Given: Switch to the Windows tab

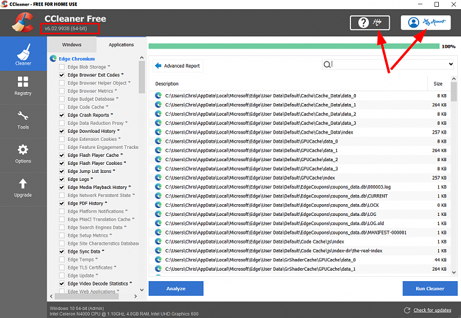Looking at the screenshot, I should click(72, 45).
